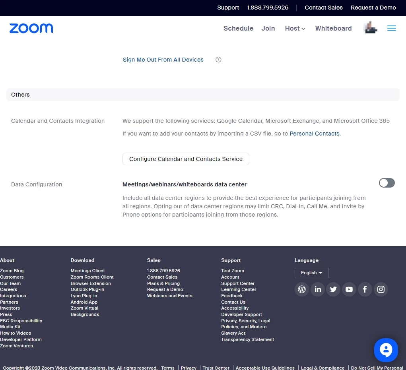406x370 pixels.
Task: Click Plans & Pricing footer link
Action: point(163,283)
